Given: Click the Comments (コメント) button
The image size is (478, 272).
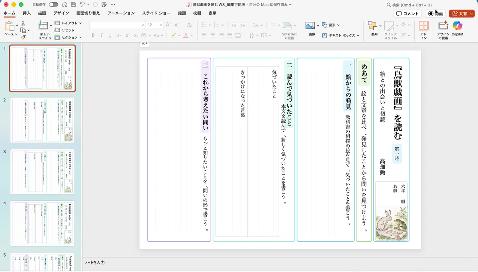Looking at the screenshot, I should coord(408,14).
